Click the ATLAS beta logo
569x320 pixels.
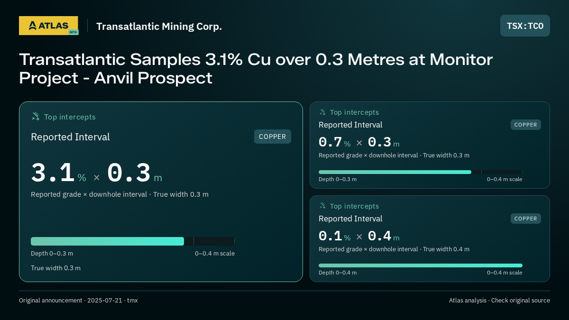pos(49,26)
